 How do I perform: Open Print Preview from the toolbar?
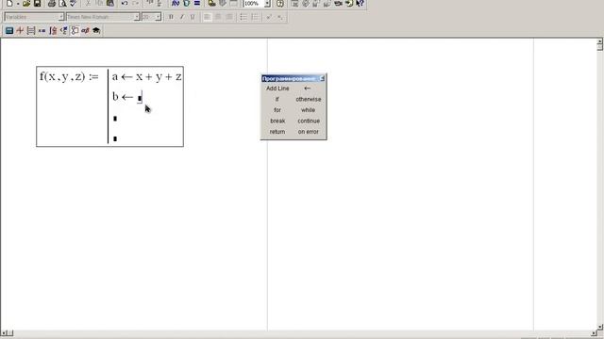click(x=62, y=4)
